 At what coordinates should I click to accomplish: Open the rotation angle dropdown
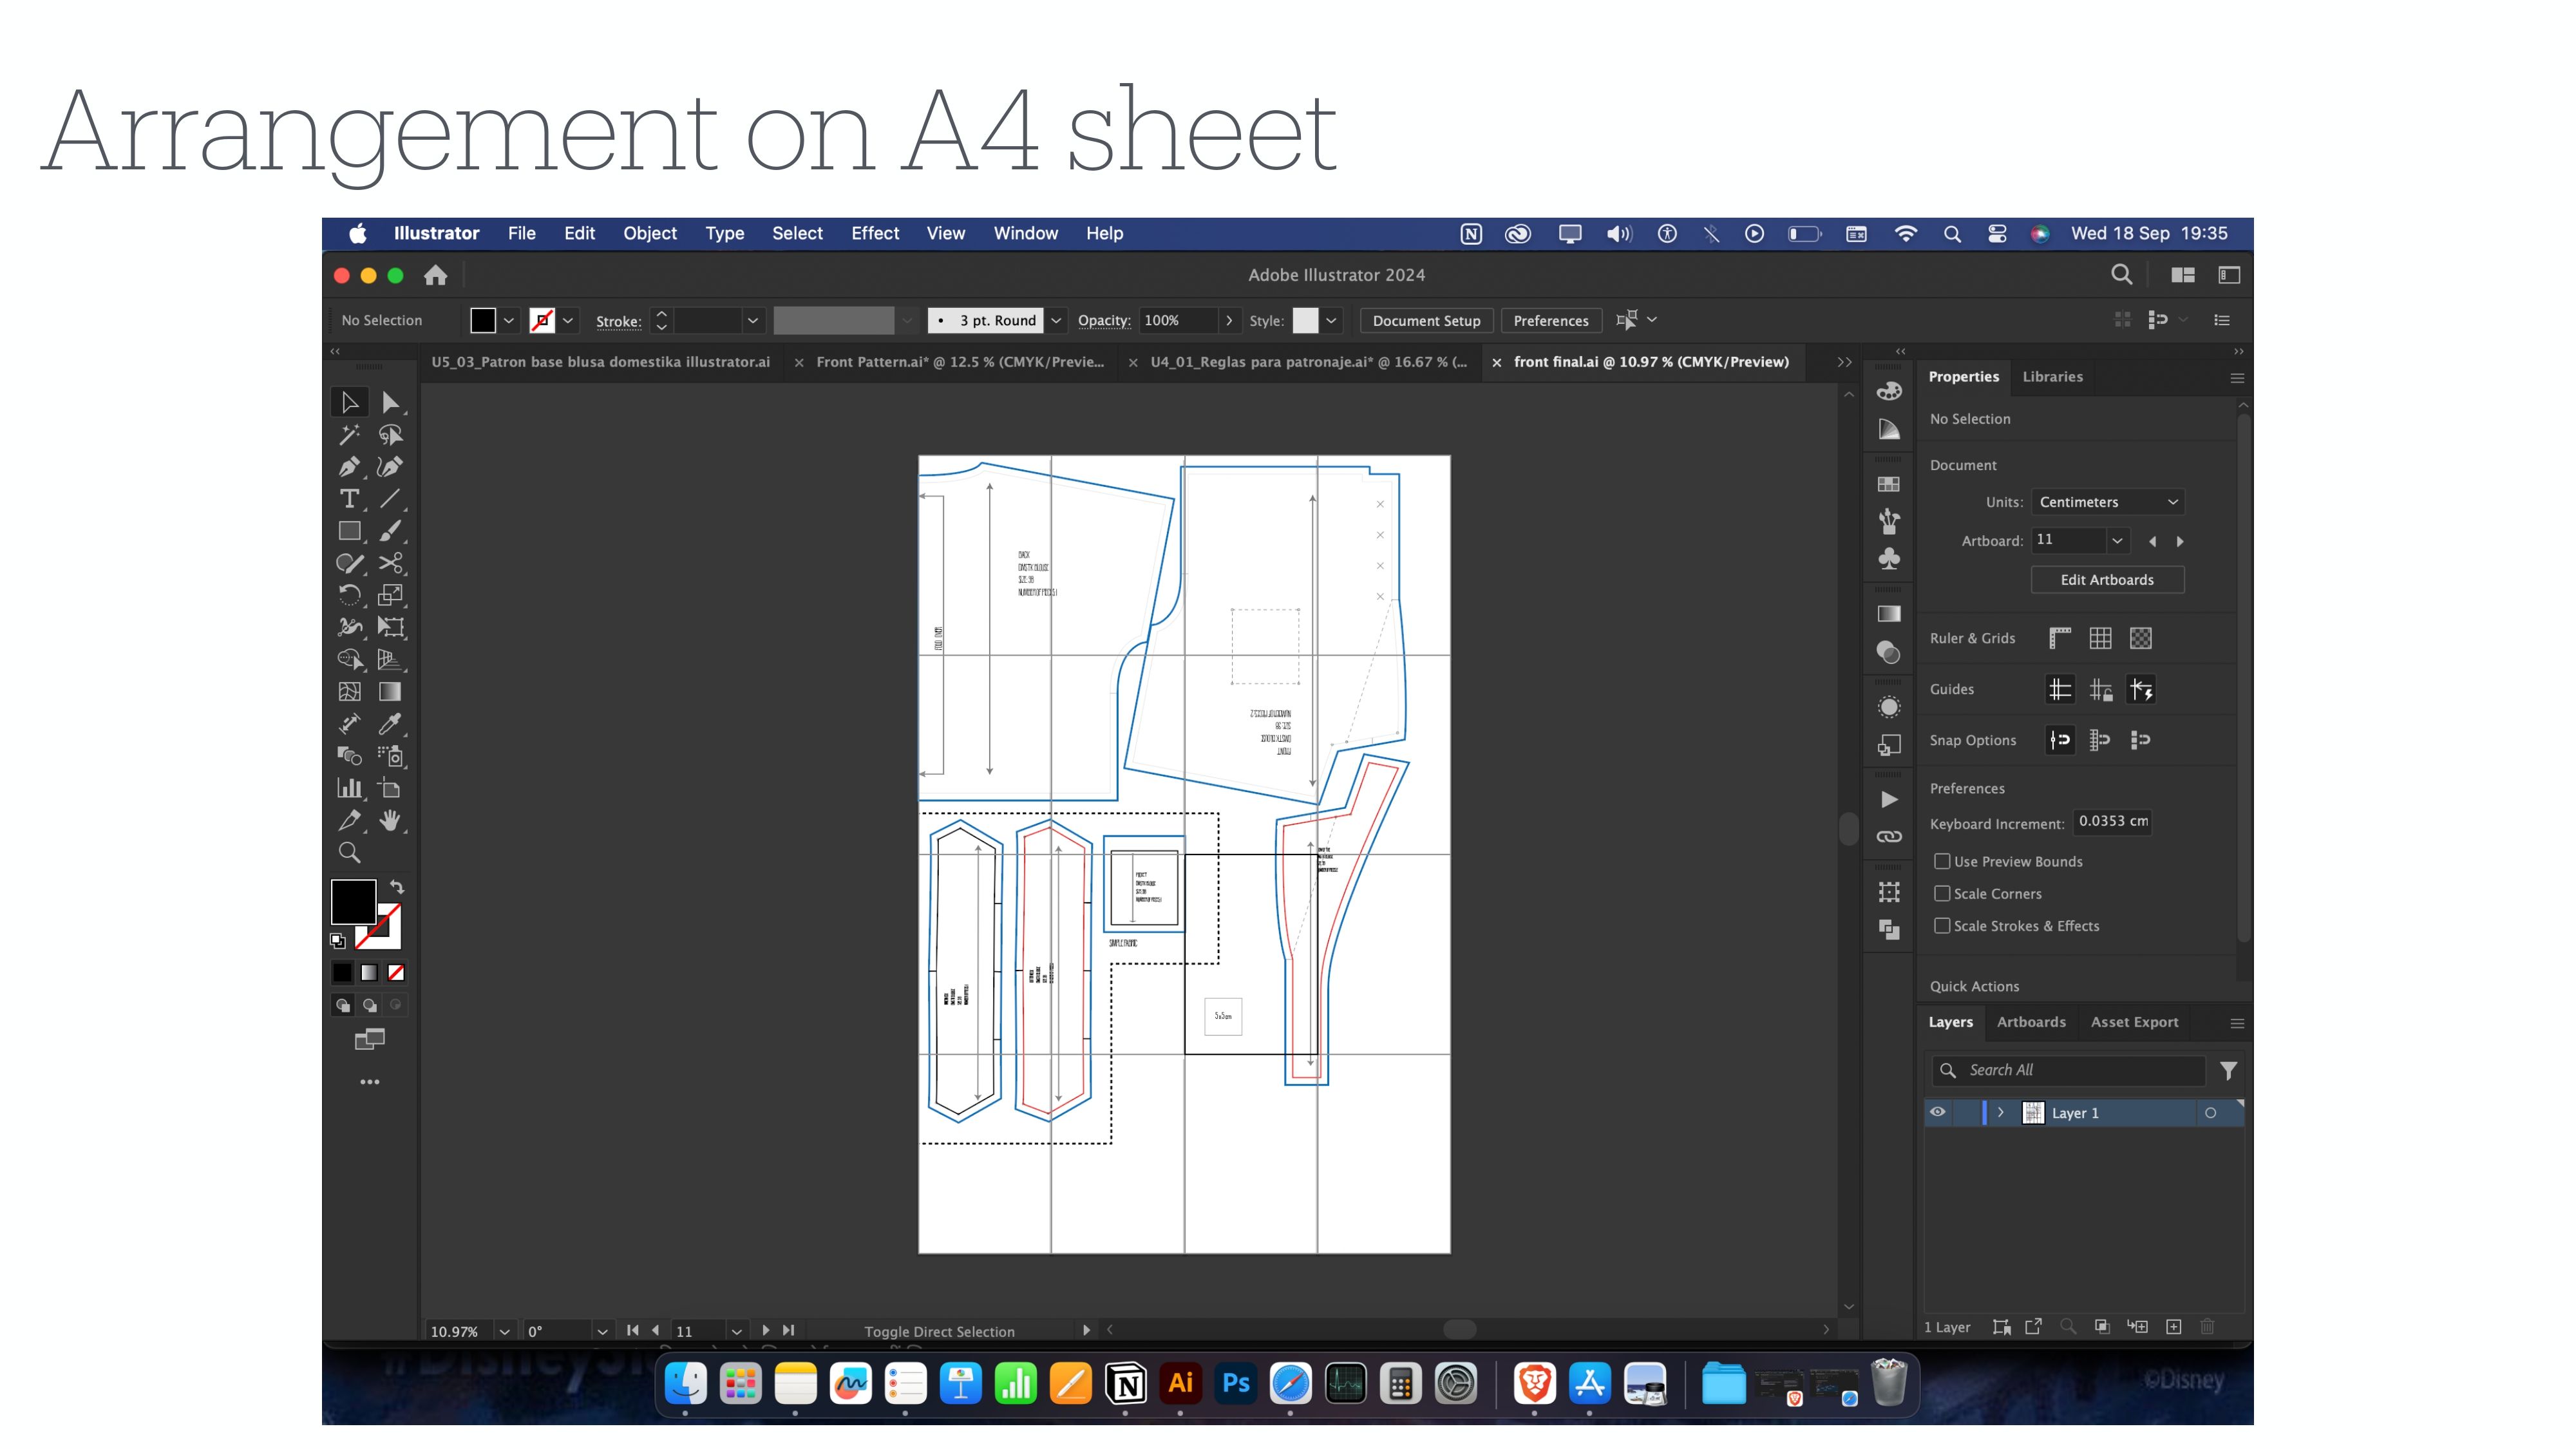pos(602,1331)
